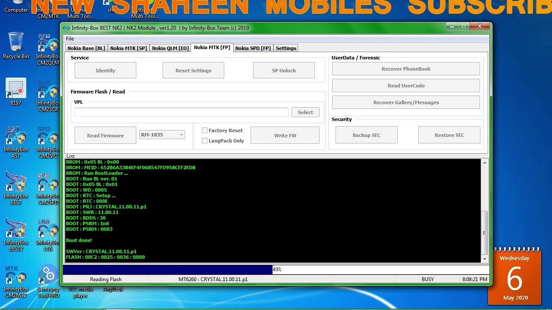
Task: Open VLC media player shortcut
Action: 80,292
